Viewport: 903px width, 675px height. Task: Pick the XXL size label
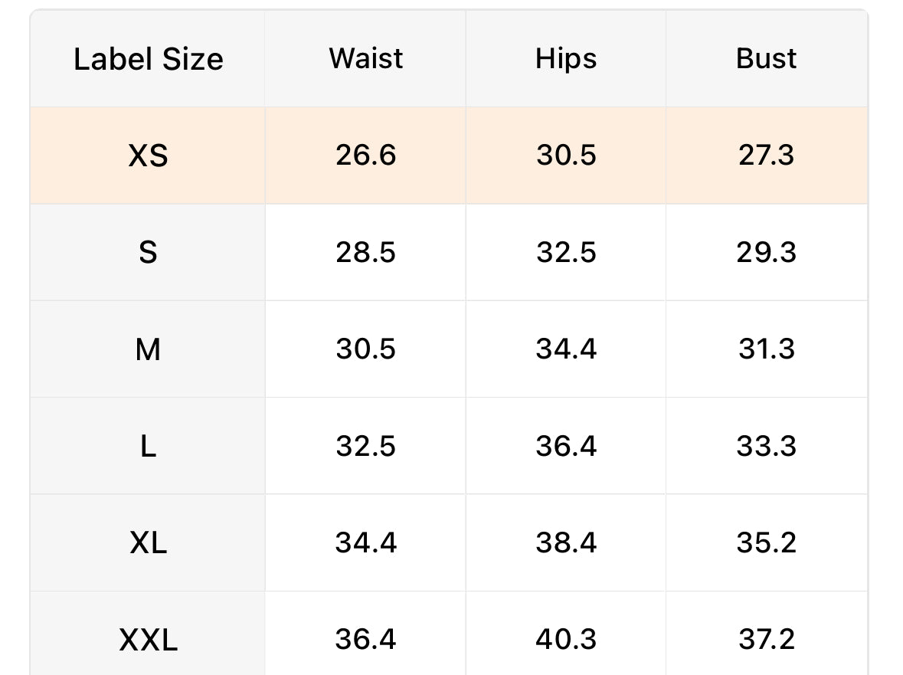pyautogui.click(x=148, y=639)
